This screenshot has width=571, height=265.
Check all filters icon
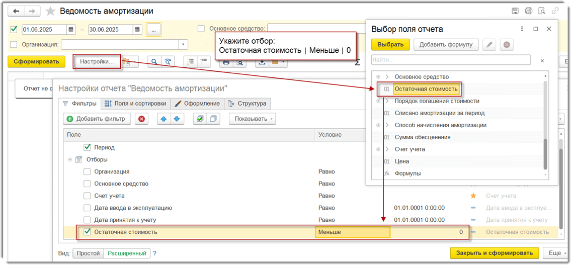click(200, 119)
